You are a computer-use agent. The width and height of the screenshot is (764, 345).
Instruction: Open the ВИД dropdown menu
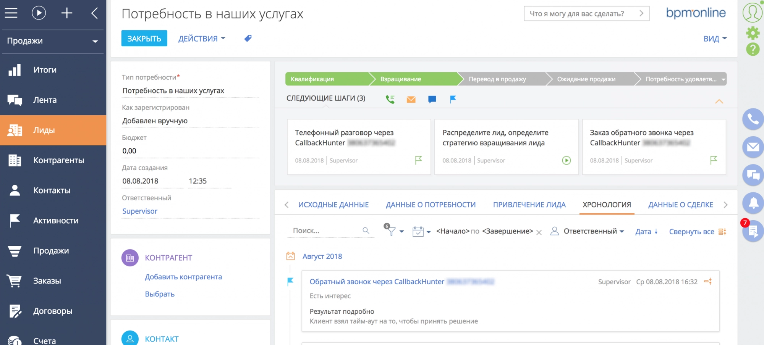714,38
